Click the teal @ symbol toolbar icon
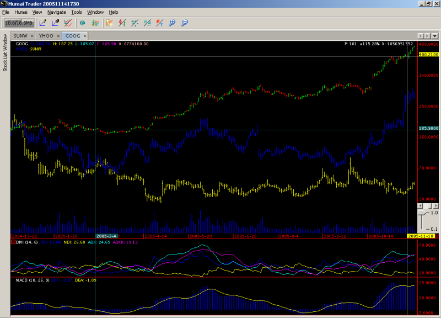Image resolution: width=441 pixels, height=318 pixels. pyautogui.click(x=82, y=23)
